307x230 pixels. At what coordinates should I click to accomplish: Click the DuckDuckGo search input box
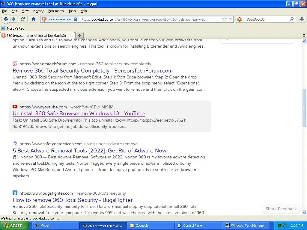coord(267,19)
